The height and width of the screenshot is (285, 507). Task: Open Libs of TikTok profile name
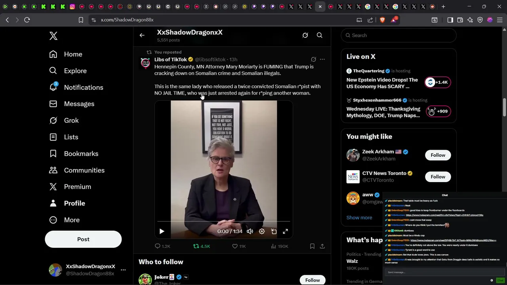[170, 59]
